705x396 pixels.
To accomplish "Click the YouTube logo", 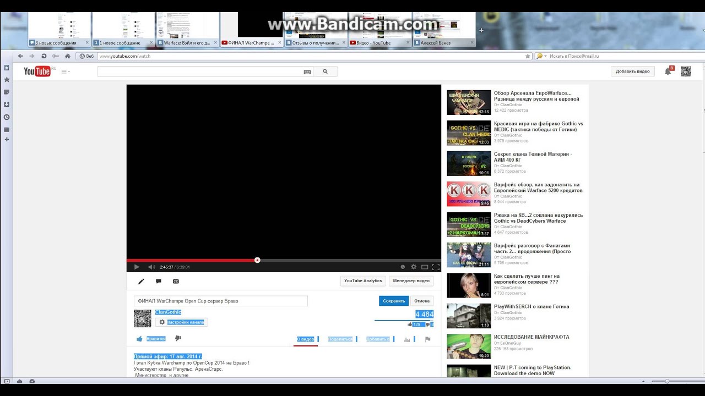I will tap(37, 71).
